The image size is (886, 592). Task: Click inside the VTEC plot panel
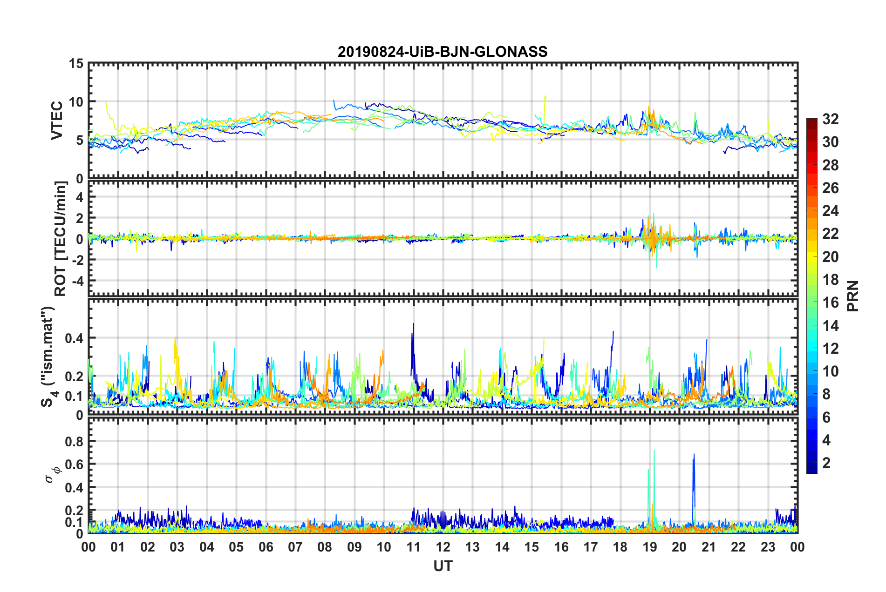[443, 121]
